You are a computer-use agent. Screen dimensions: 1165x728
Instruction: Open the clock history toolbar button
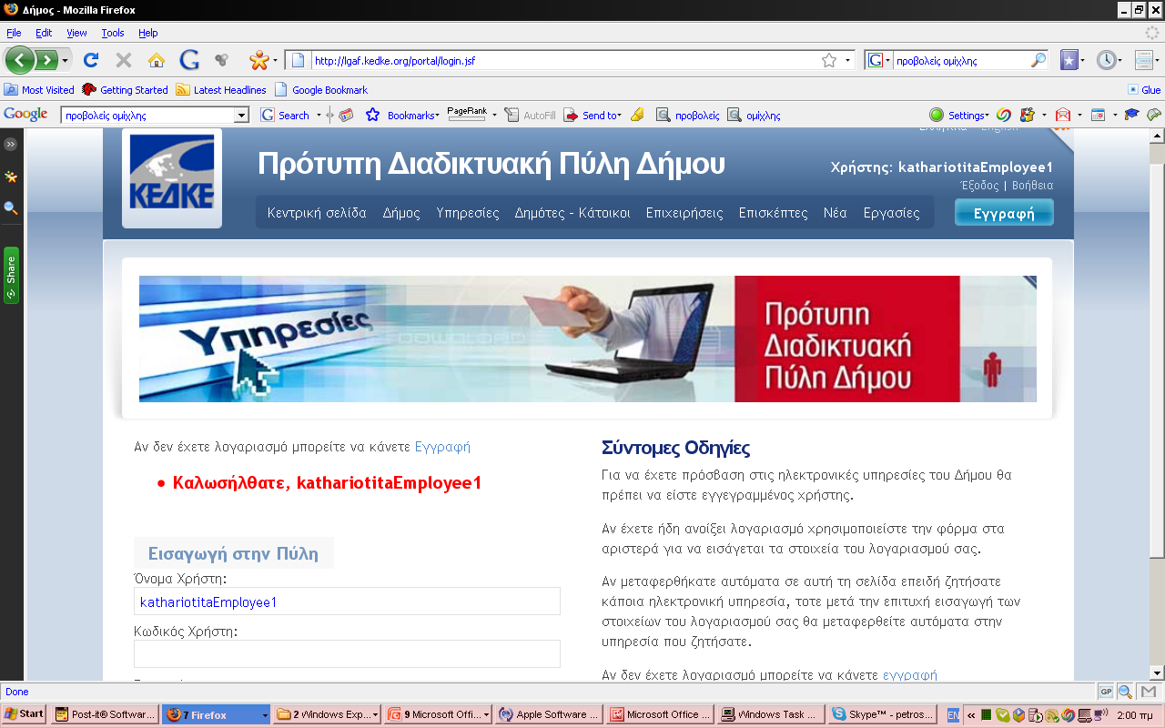pos(1106,60)
